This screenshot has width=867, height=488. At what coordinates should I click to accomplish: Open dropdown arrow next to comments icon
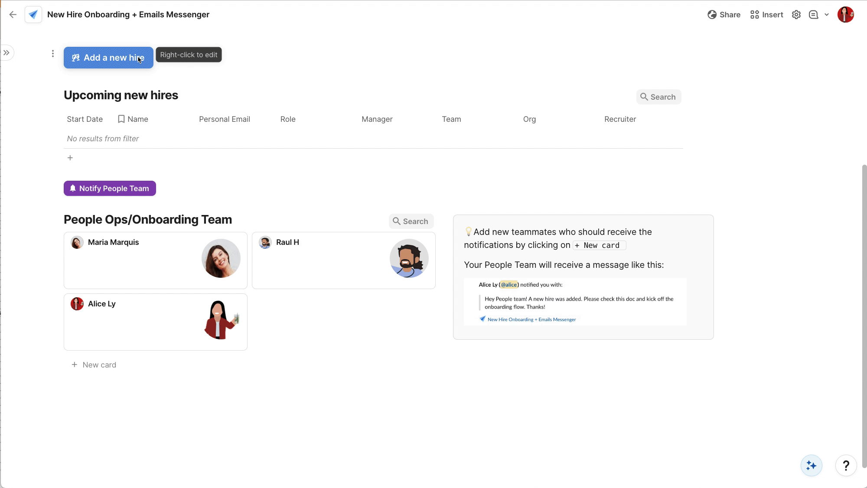827,15
